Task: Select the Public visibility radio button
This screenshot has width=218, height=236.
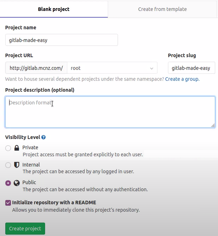Action: coord(8,183)
